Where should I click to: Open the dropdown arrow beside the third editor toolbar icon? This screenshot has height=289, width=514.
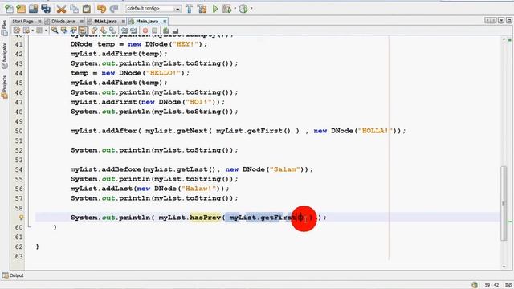[46, 31]
